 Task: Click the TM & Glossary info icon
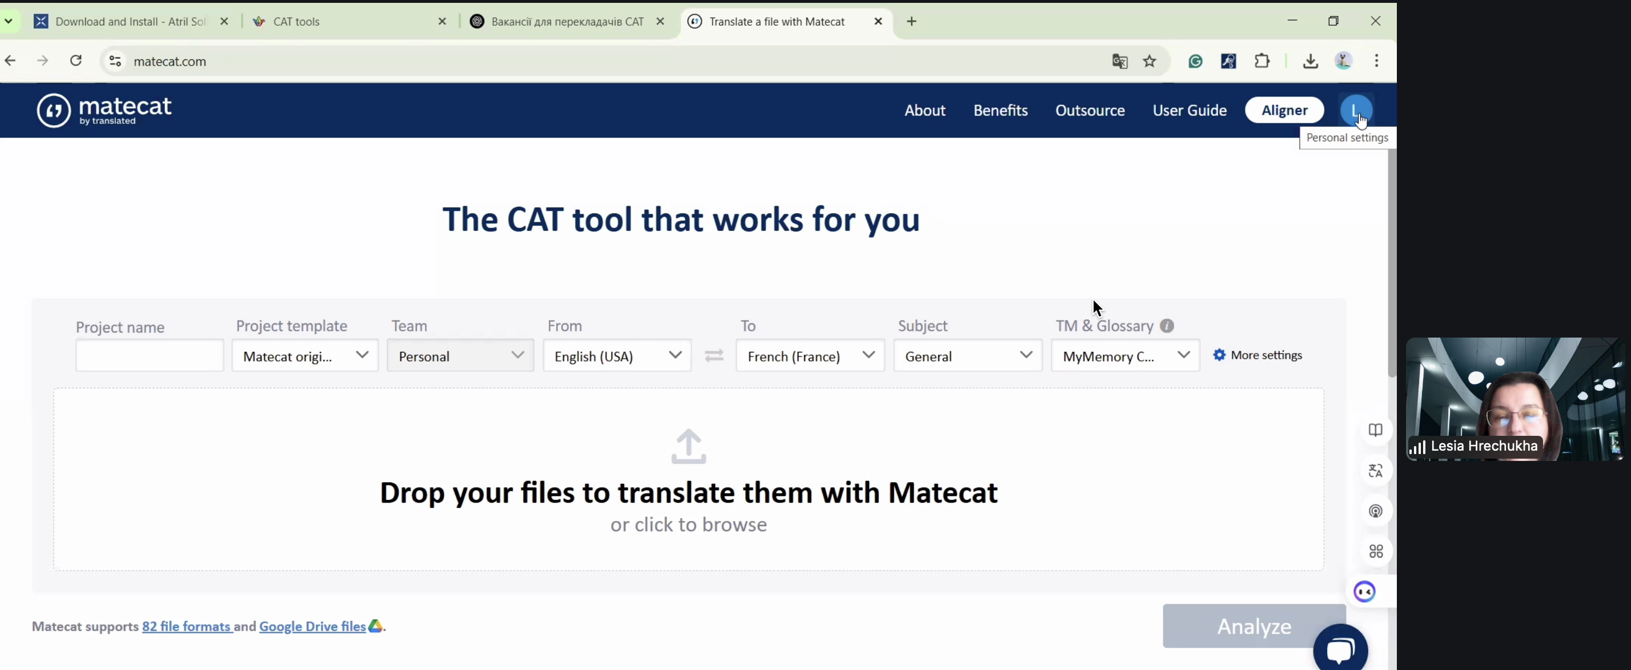[1167, 326]
